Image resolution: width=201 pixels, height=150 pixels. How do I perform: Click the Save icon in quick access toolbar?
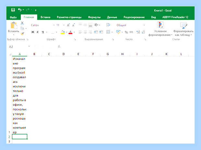tap(13, 10)
